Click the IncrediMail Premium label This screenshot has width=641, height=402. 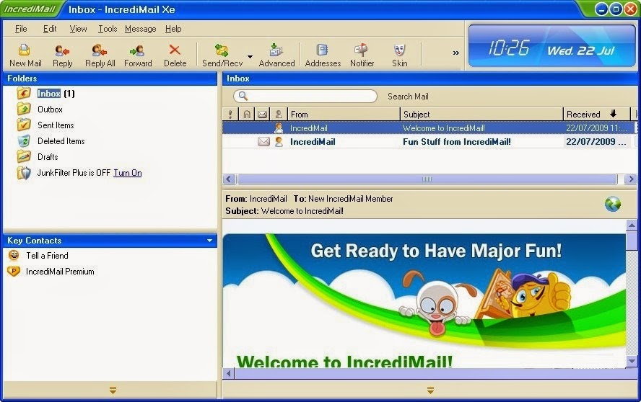(x=60, y=272)
